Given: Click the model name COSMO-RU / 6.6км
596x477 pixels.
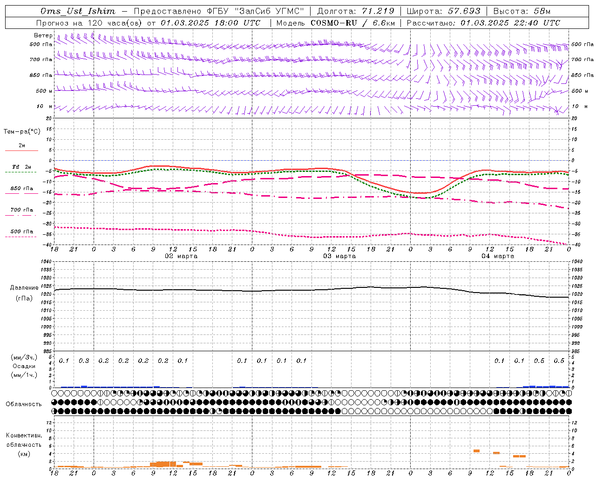Looking at the screenshot, I should pyautogui.click(x=352, y=23).
